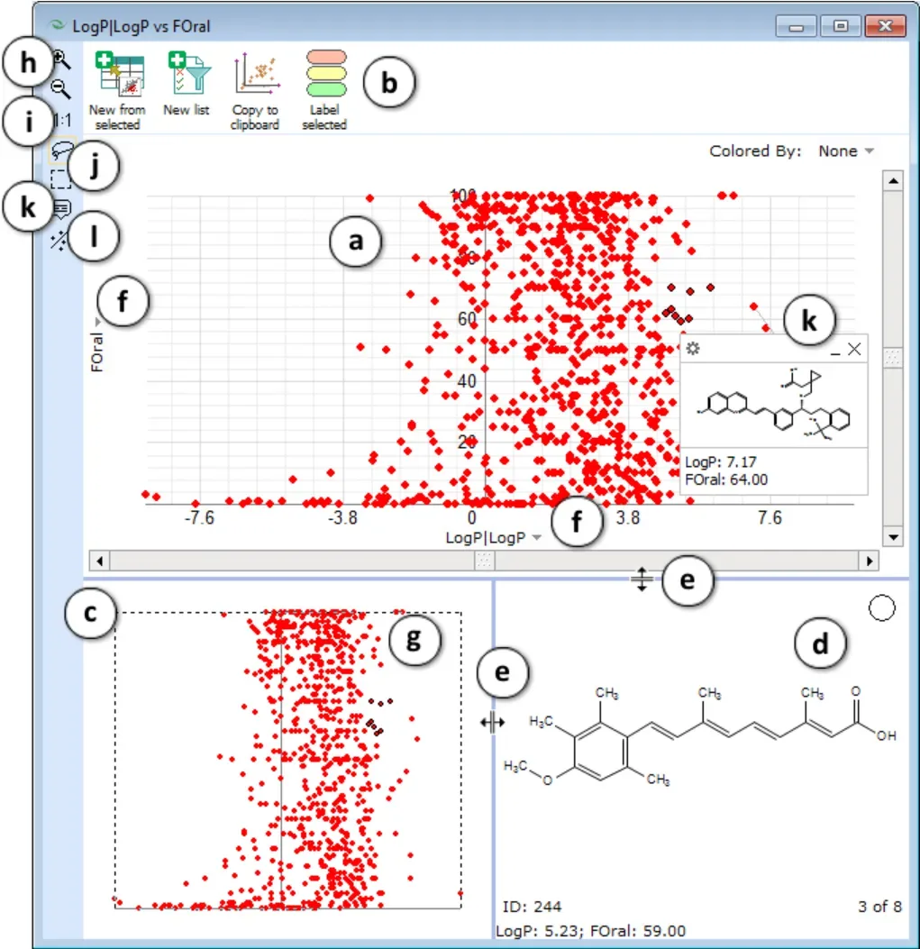Reset the plot zoom to 1:1

pos(62,121)
